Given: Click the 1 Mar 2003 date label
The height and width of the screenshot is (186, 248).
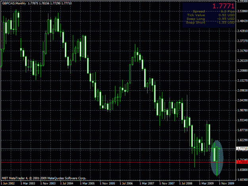Looking at the screenshot, I should [28, 183].
